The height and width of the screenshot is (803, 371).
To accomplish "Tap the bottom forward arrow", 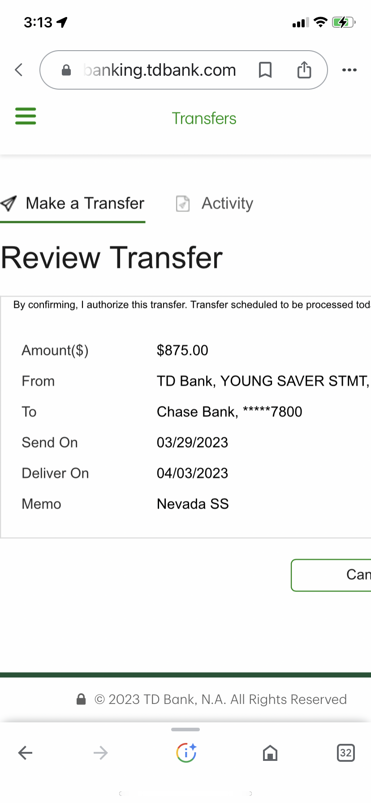I will tap(100, 753).
